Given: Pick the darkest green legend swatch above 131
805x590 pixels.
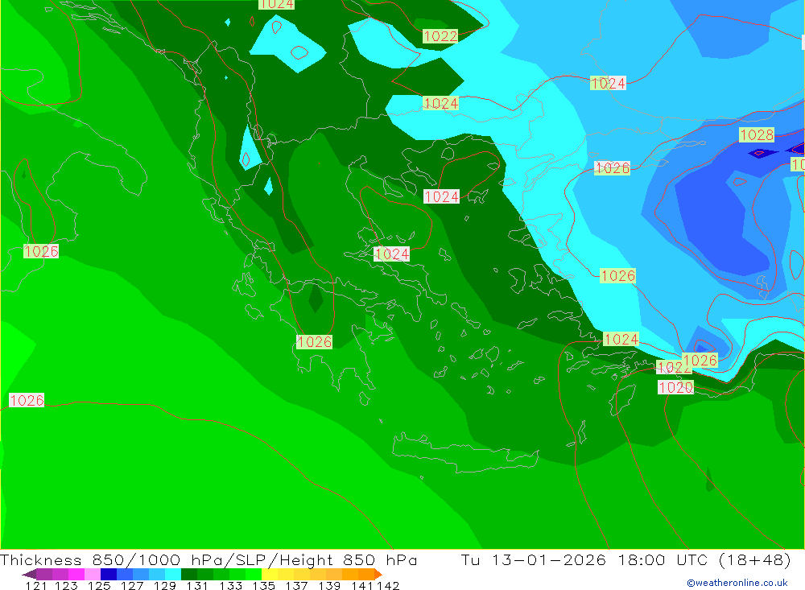Looking at the screenshot, I should 189,574.
